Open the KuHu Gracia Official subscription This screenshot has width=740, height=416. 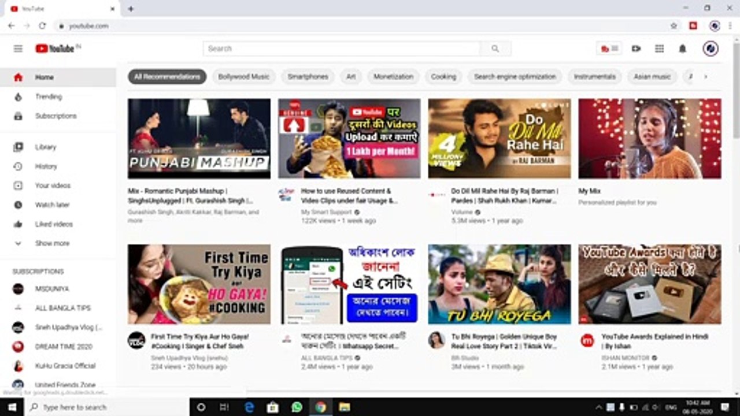point(58,366)
